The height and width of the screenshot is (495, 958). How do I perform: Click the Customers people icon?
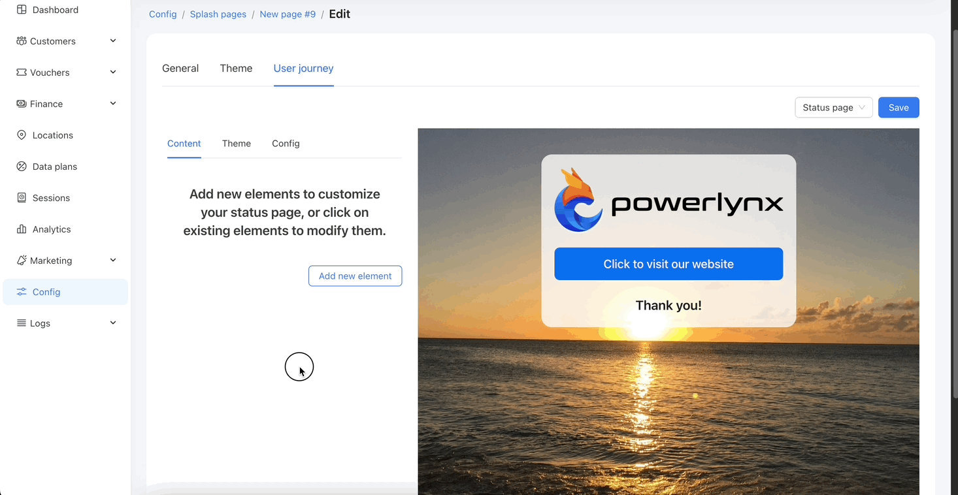(22, 41)
